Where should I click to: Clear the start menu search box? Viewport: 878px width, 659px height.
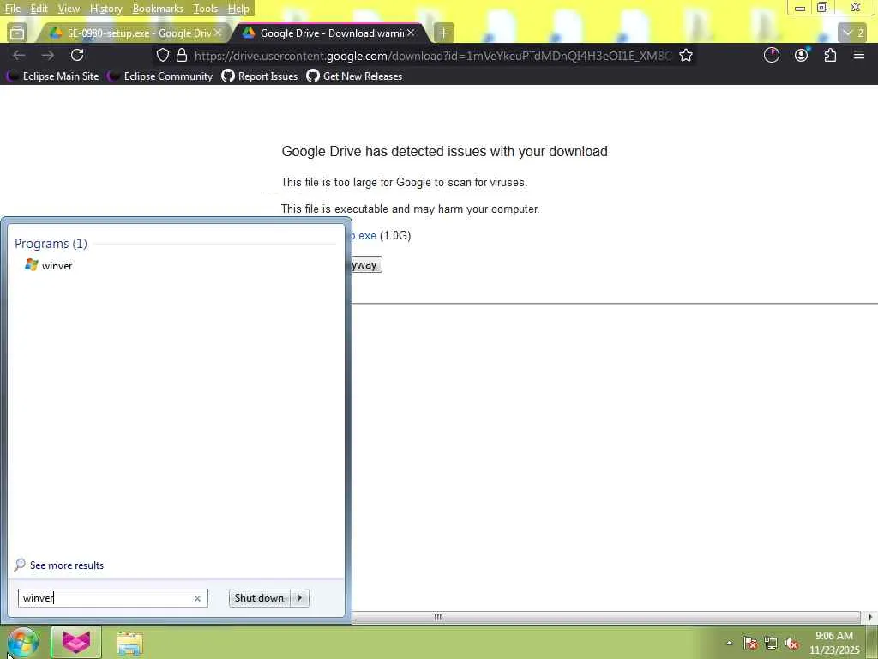197,598
